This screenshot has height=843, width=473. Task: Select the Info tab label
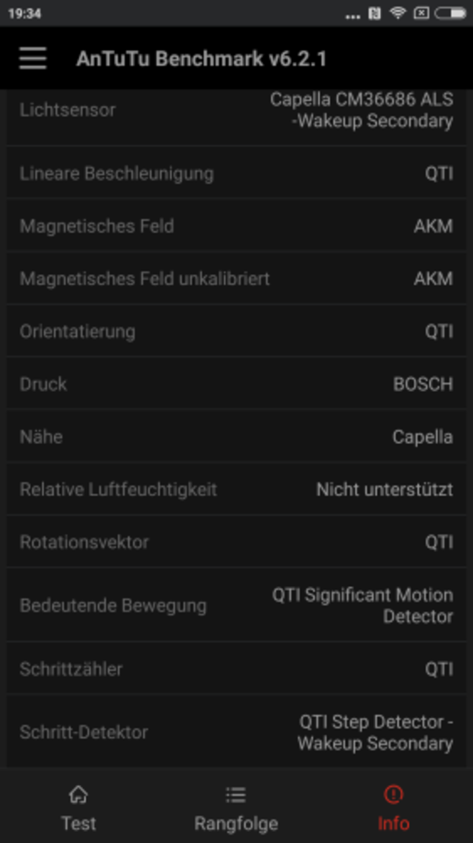[393, 823]
